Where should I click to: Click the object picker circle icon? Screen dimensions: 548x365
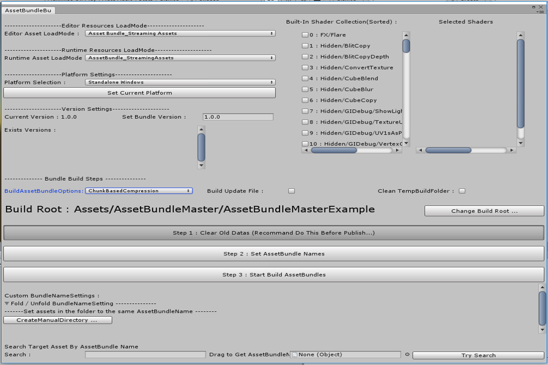point(407,355)
